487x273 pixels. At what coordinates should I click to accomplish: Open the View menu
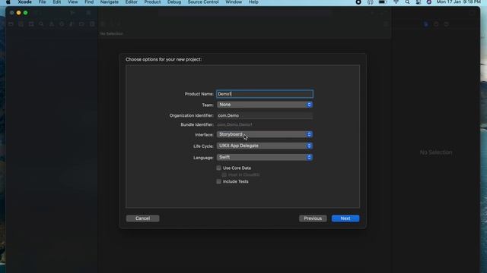73,2
